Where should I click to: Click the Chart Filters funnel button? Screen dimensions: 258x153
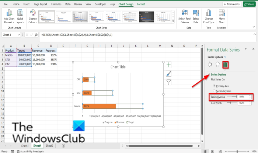[168, 82]
